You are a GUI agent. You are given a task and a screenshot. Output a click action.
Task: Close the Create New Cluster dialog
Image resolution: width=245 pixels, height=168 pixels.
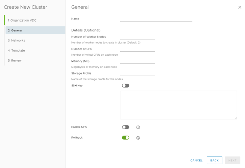pos(240,7)
